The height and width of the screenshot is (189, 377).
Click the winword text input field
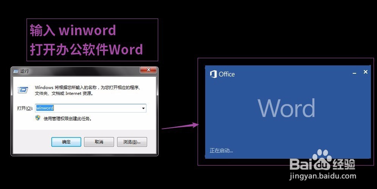[x=90, y=108]
